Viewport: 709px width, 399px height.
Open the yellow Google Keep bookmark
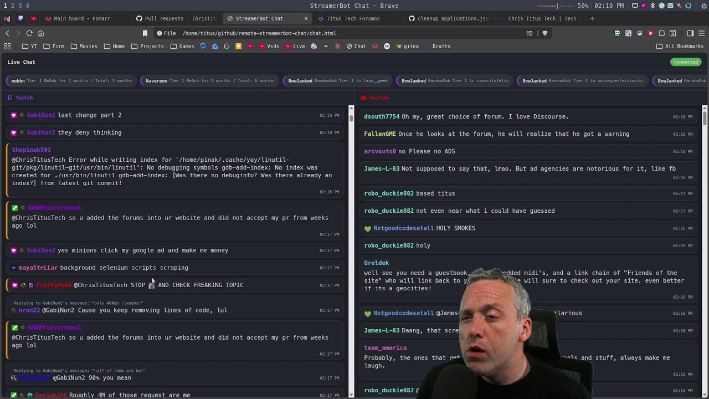point(239,46)
